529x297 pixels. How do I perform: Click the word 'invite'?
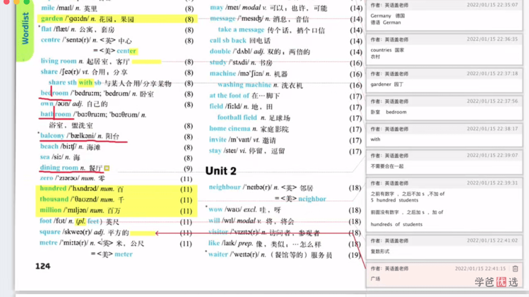coord(217,140)
